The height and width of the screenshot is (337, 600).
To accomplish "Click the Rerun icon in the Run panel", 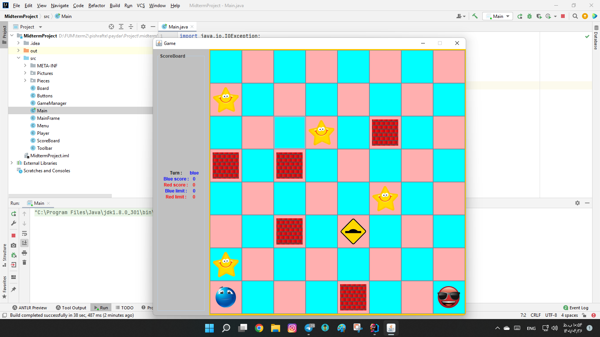I will click(13, 214).
